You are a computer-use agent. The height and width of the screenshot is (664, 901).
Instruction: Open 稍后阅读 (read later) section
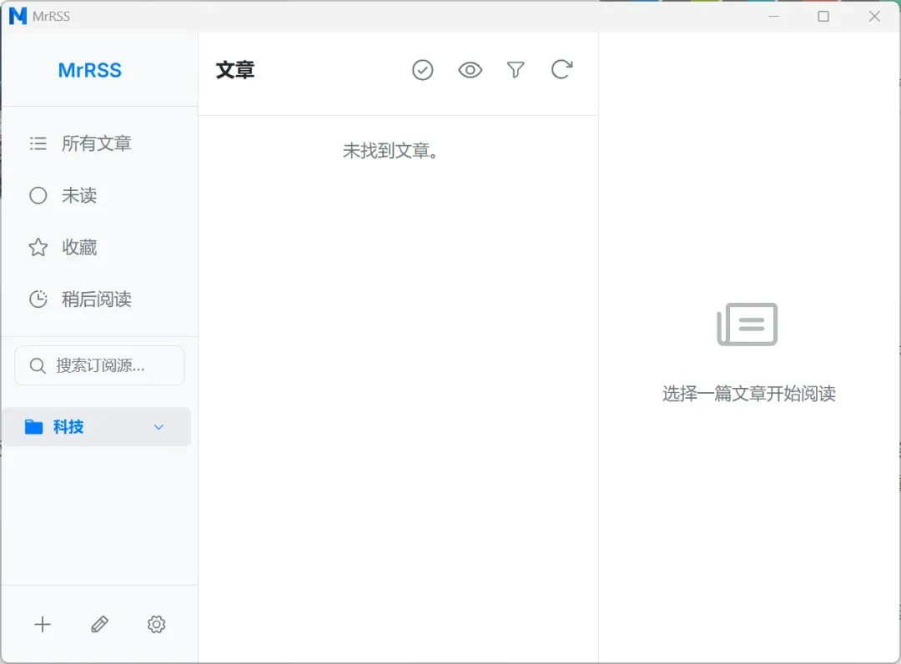[98, 299]
